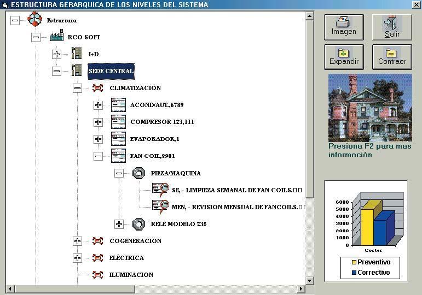422x295 pixels.
Task: Collapse the SEDE CENTRAL node
Action: coord(57,71)
